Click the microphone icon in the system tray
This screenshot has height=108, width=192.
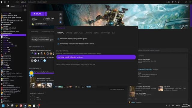tap(169, 106)
